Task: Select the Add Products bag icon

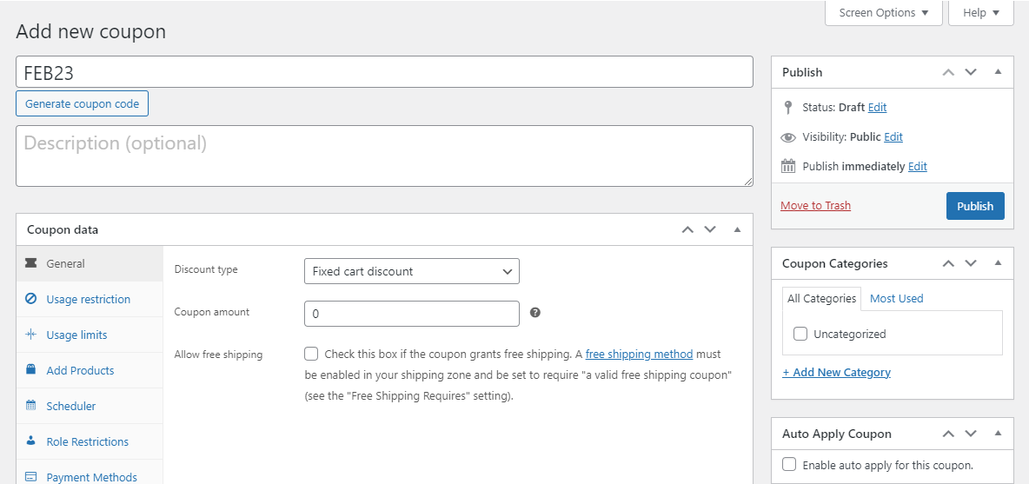Action: coord(31,370)
